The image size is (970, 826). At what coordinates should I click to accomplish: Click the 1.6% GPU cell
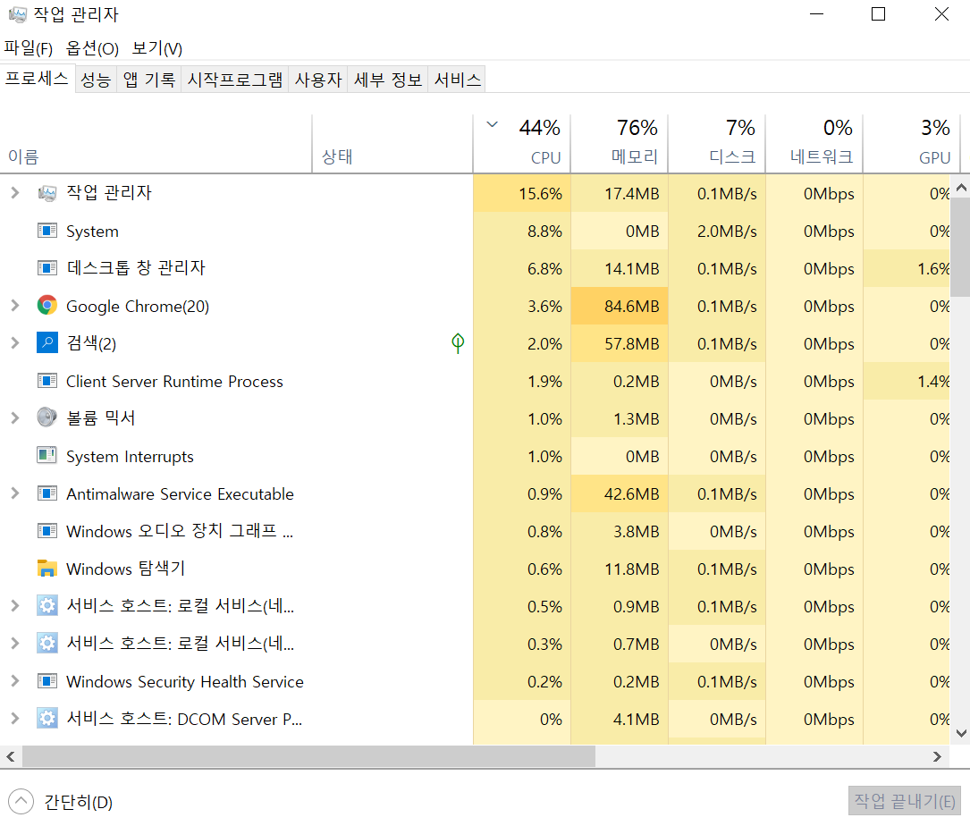coord(907,268)
